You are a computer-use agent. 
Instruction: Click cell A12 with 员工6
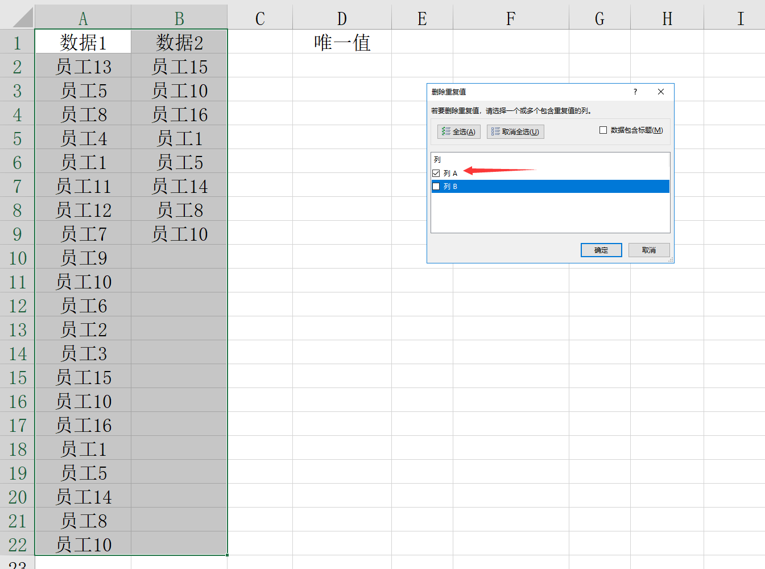(83, 305)
